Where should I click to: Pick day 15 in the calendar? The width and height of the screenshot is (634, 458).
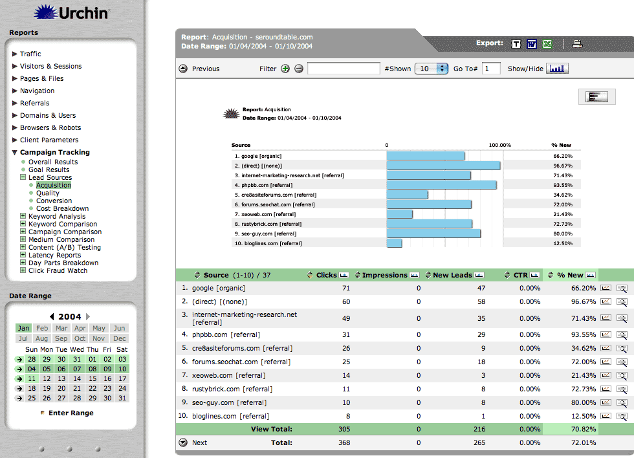click(93, 379)
